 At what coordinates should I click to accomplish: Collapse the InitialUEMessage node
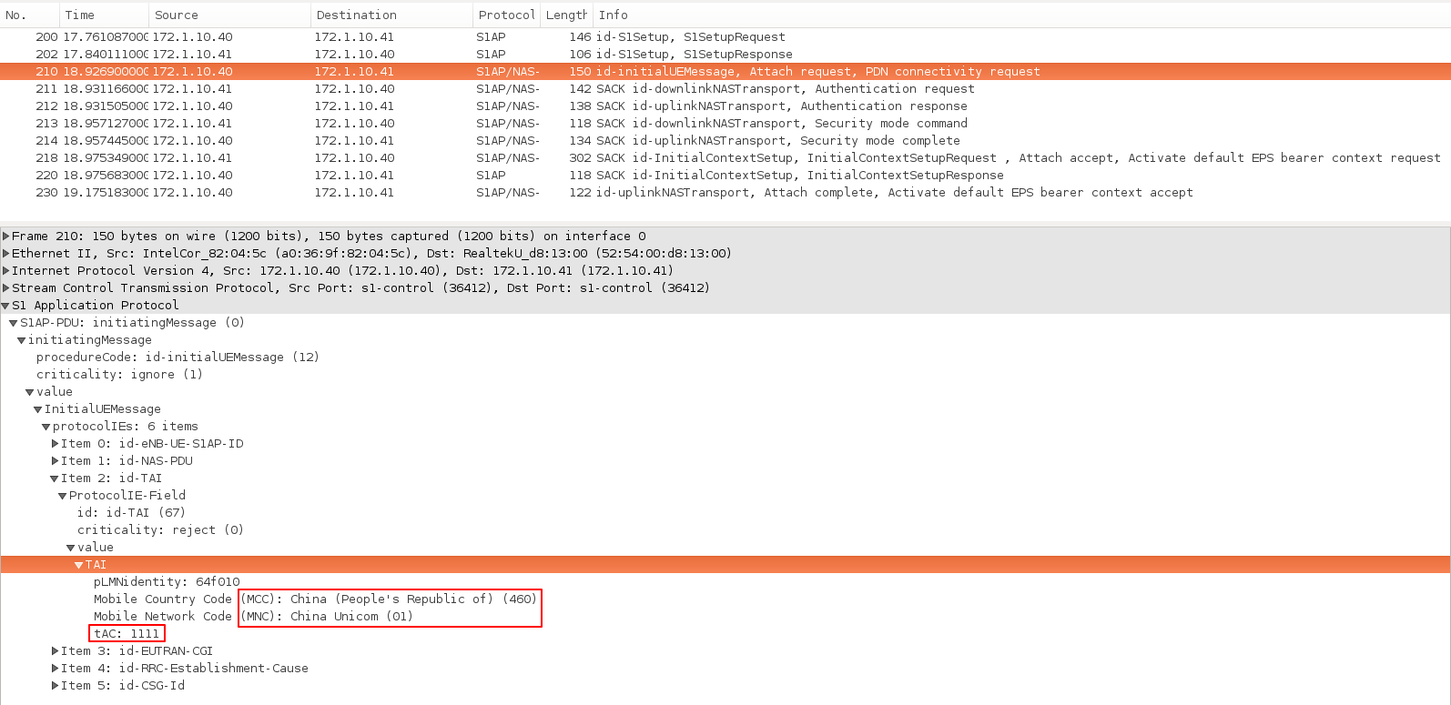click(38, 409)
